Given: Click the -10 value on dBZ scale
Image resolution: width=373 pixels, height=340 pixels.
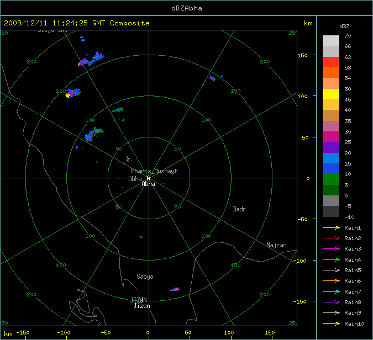Looking at the screenshot, I should tap(349, 217).
